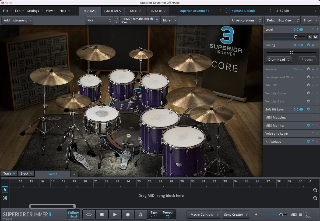Toggle MIDI Monitor power button
Image resolution: width=320 pixels, height=221 pixels.
point(308,125)
